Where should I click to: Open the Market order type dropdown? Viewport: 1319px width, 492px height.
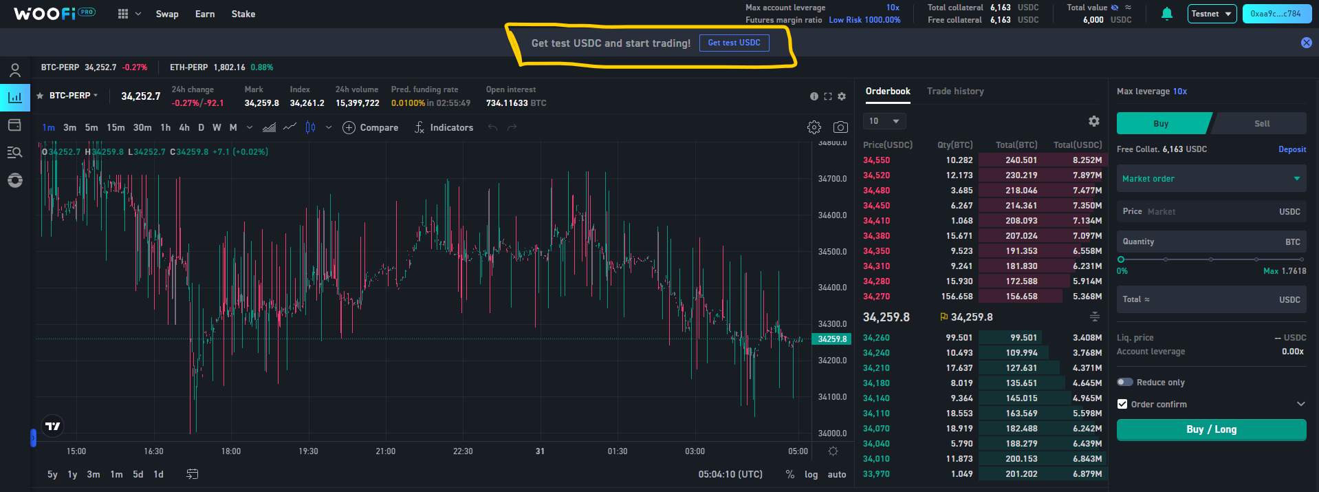[1210, 179]
